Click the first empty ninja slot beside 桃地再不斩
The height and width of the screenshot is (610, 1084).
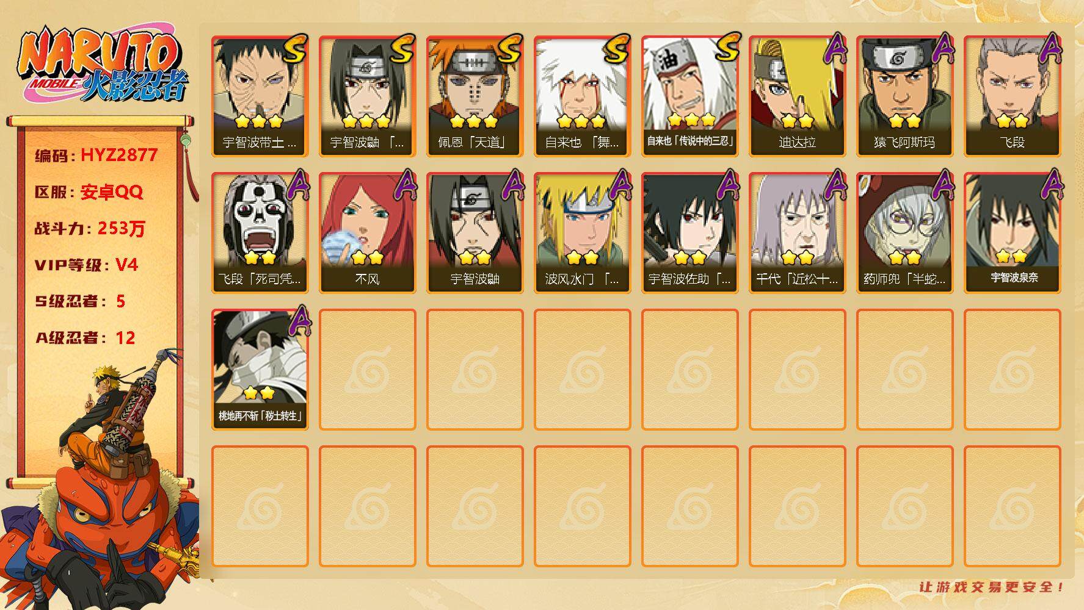[367, 370]
